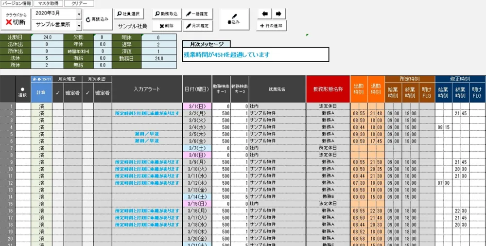This screenshot has height=246, width=486.
Task: Open the 2020年3月 month dropdown arrow
Action: pyautogui.click(x=79, y=14)
